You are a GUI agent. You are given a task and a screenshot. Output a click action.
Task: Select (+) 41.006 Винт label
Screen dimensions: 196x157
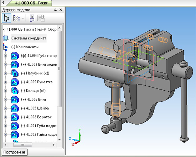pyautogui.click(x=33, y=100)
